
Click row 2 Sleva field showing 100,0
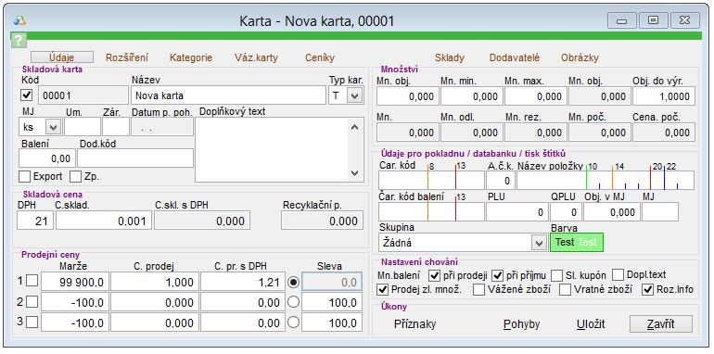332,302
